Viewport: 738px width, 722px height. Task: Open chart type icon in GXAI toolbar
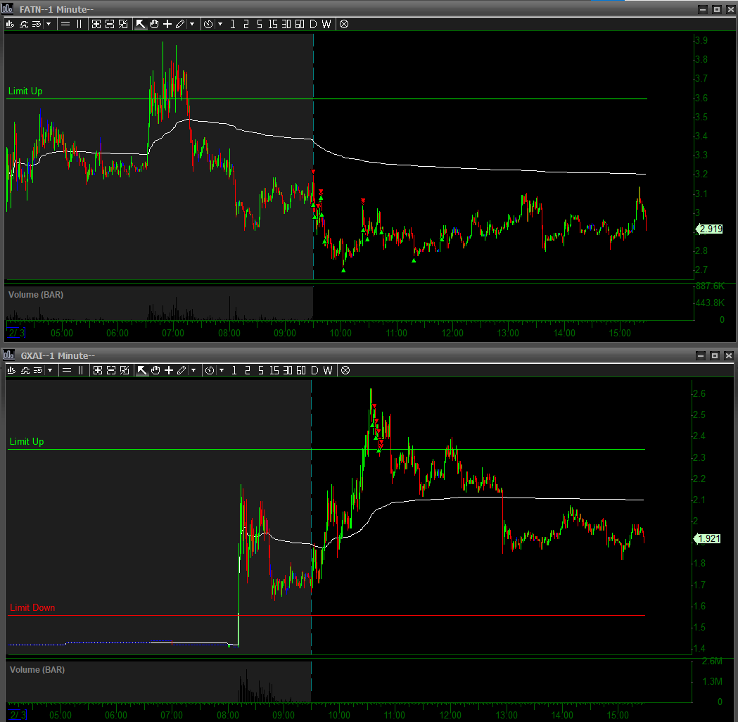pos(11,370)
